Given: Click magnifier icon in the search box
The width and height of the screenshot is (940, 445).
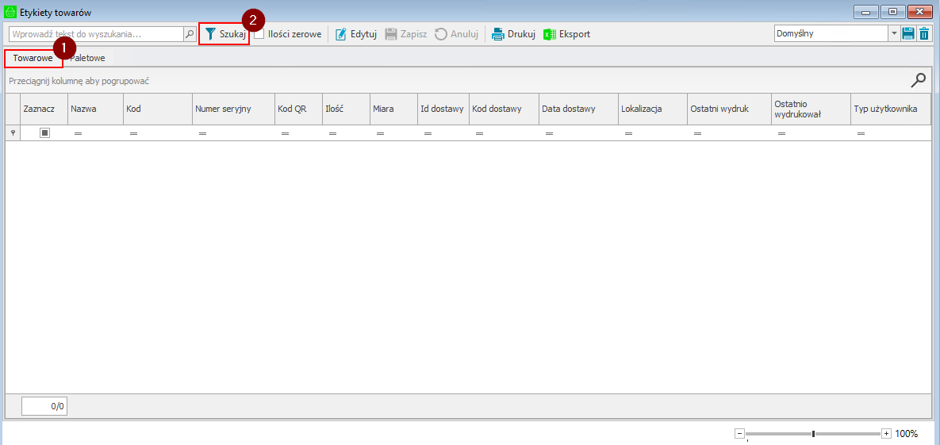Looking at the screenshot, I should [x=190, y=33].
